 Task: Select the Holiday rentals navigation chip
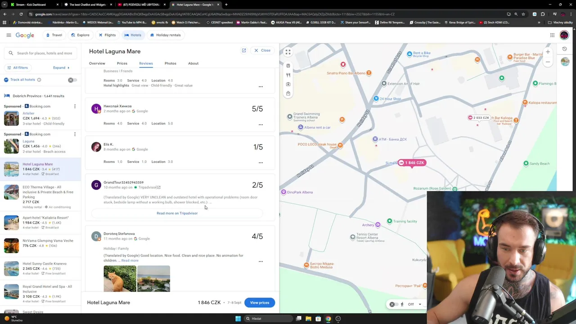[165, 35]
